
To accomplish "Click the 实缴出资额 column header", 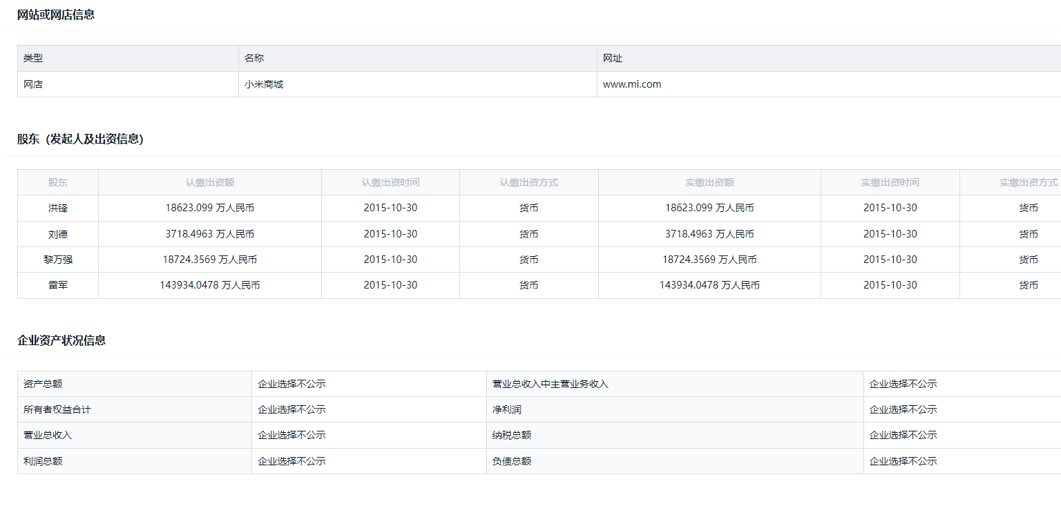I will pos(709,182).
